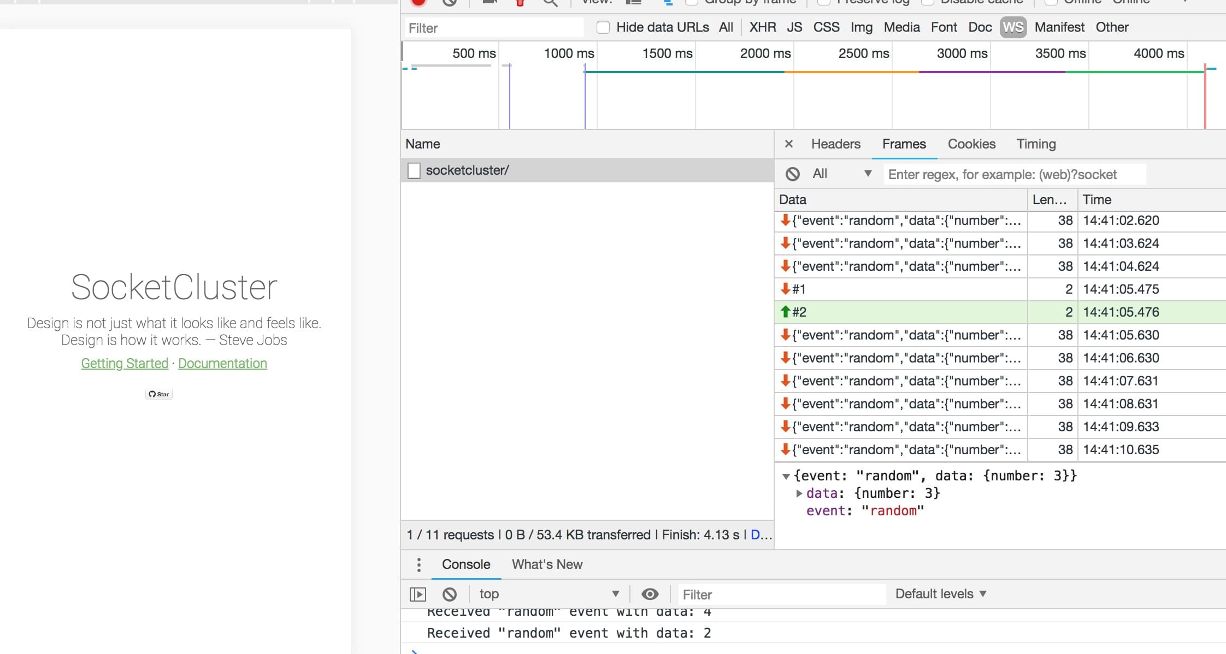Image resolution: width=1226 pixels, height=654 pixels.
Task: Click console message with data: 2
Action: [x=569, y=633]
